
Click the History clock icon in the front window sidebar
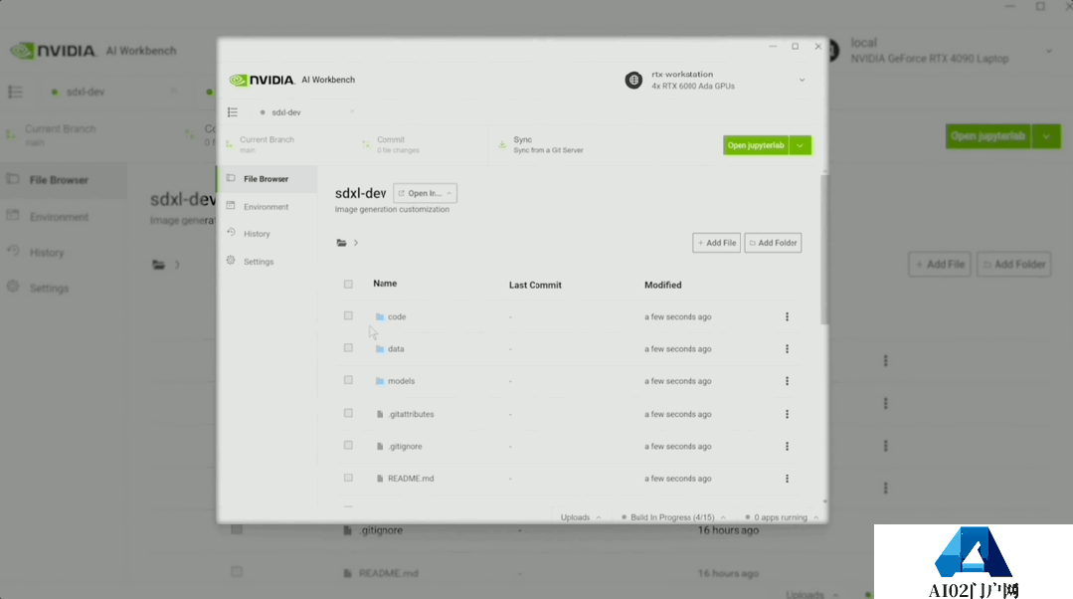click(231, 233)
